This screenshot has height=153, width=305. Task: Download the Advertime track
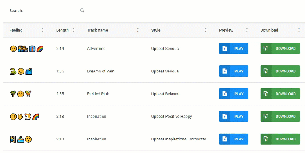click(x=280, y=49)
